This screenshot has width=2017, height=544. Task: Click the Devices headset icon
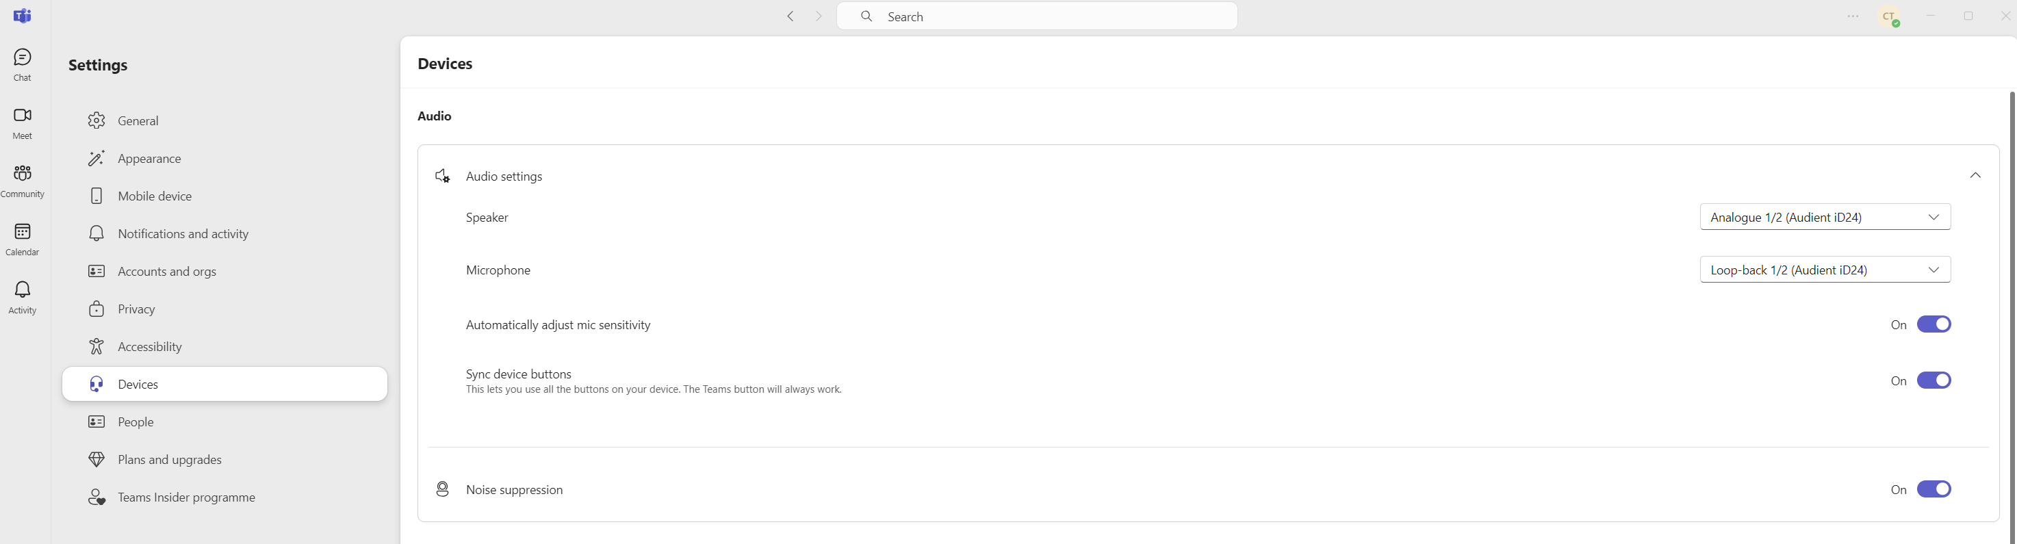[97, 384]
